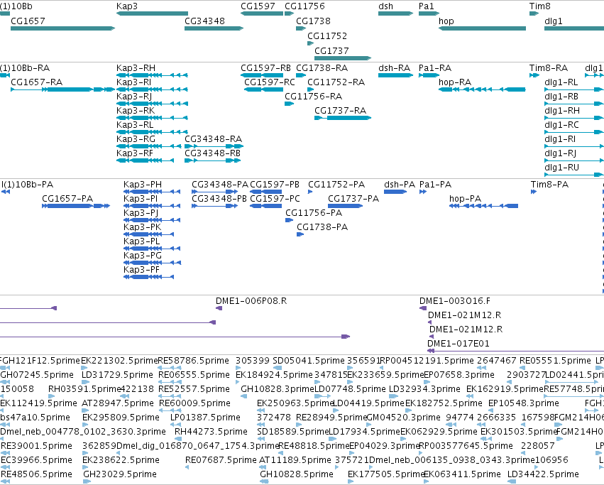The image size is (604, 485).
Task: Select the Kap3-RK transcript
Action: [x=152, y=118]
